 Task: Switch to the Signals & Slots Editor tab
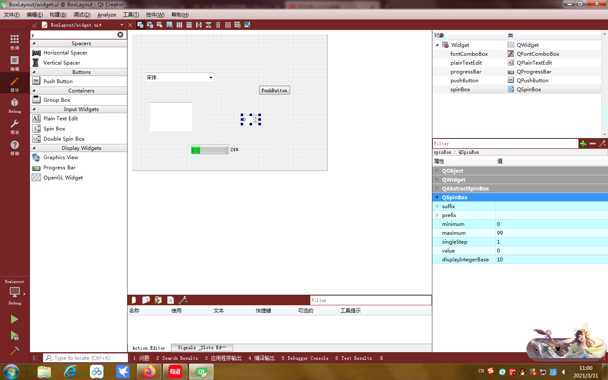coord(201,347)
